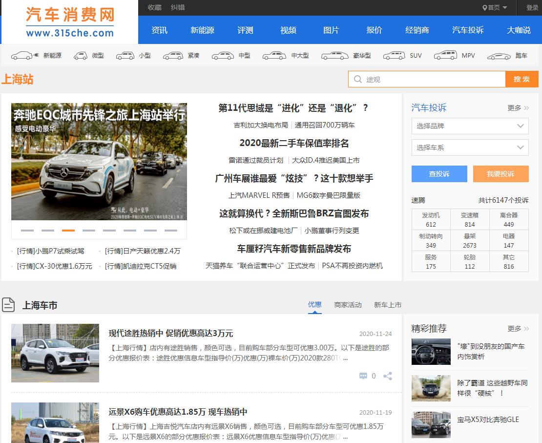The width and height of the screenshot is (542, 443).
Task: Click 更多 beside 精彩推荐 heading
Action: 518,329
